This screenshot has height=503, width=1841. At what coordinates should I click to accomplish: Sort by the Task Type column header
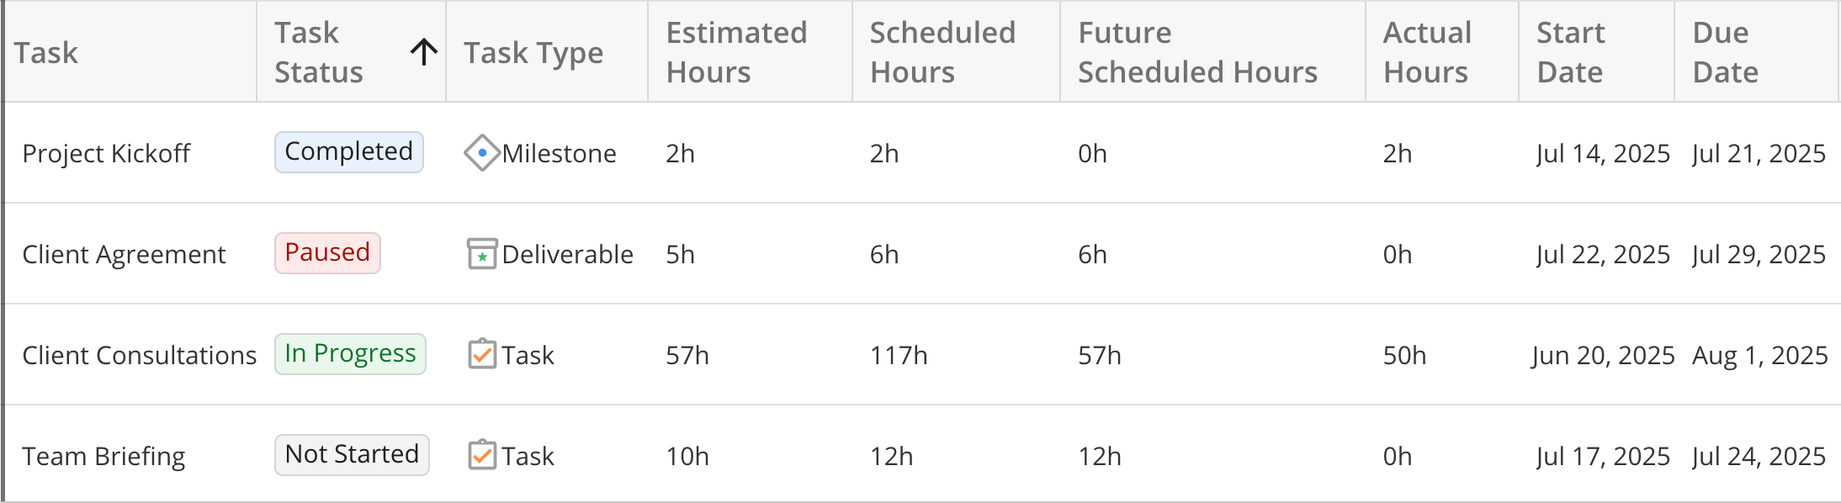pyautogui.click(x=533, y=53)
